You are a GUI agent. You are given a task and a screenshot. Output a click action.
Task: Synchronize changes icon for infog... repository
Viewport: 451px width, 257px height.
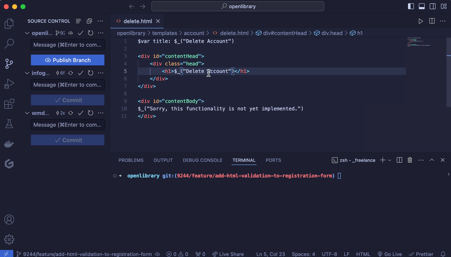pyautogui.click(x=70, y=73)
